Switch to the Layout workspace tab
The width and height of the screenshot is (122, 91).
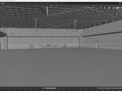tap(3, 3)
